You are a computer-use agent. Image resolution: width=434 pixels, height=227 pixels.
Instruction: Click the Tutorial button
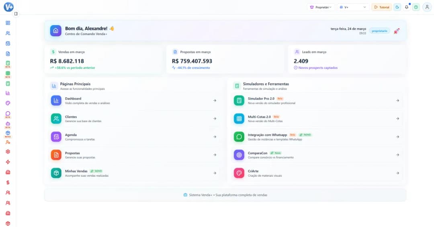point(381,7)
